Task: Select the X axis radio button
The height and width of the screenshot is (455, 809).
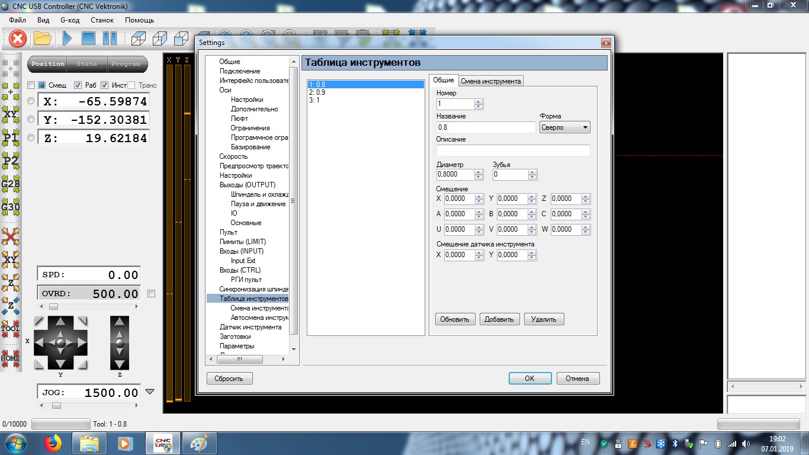Action: coord(31,101)
